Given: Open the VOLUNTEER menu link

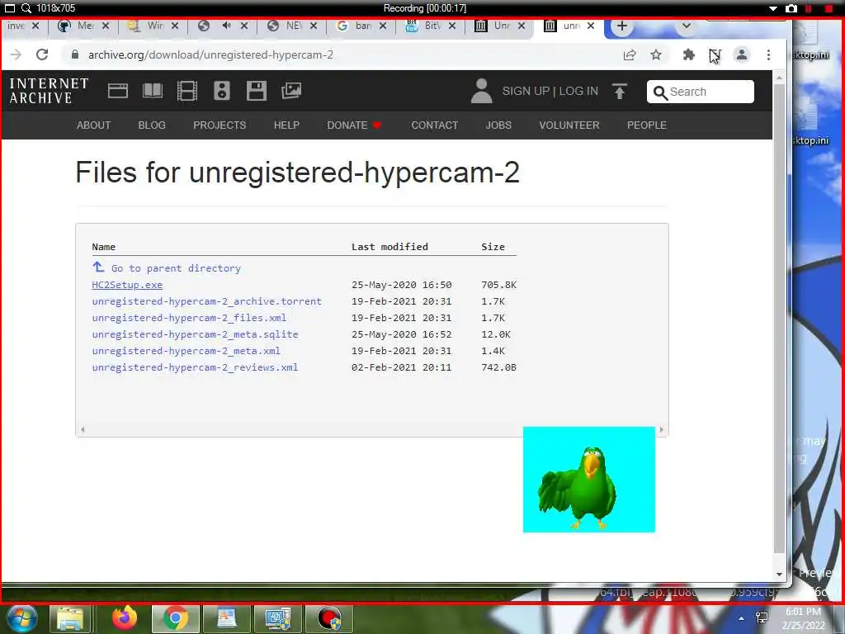Looking at the screenshot, I should pos(569,125).
